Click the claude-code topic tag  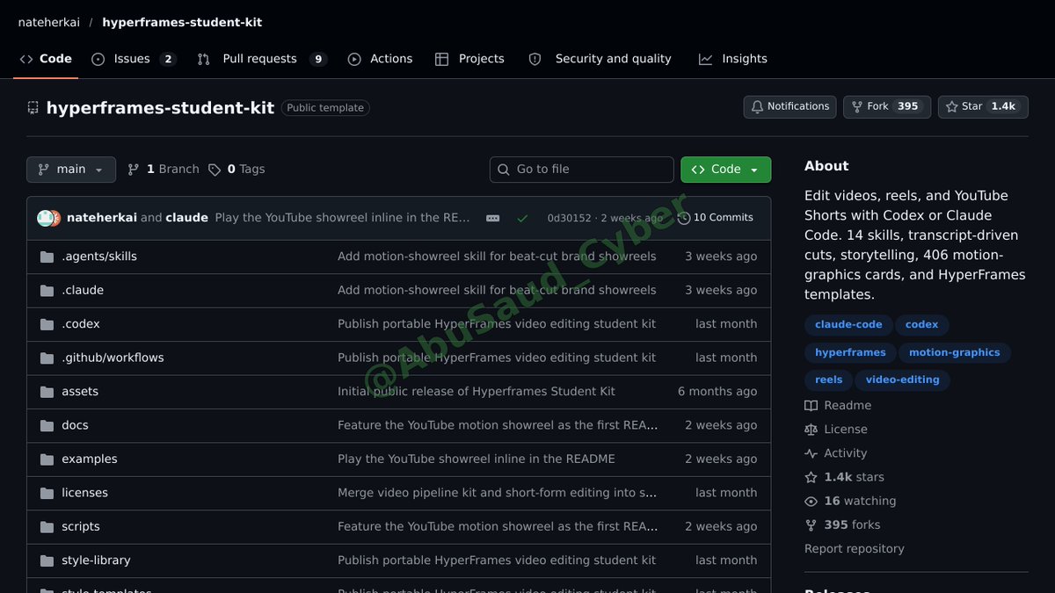click(848, 325)
